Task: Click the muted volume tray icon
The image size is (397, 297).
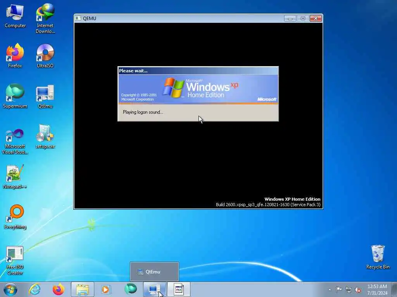Action: (358, 290)
